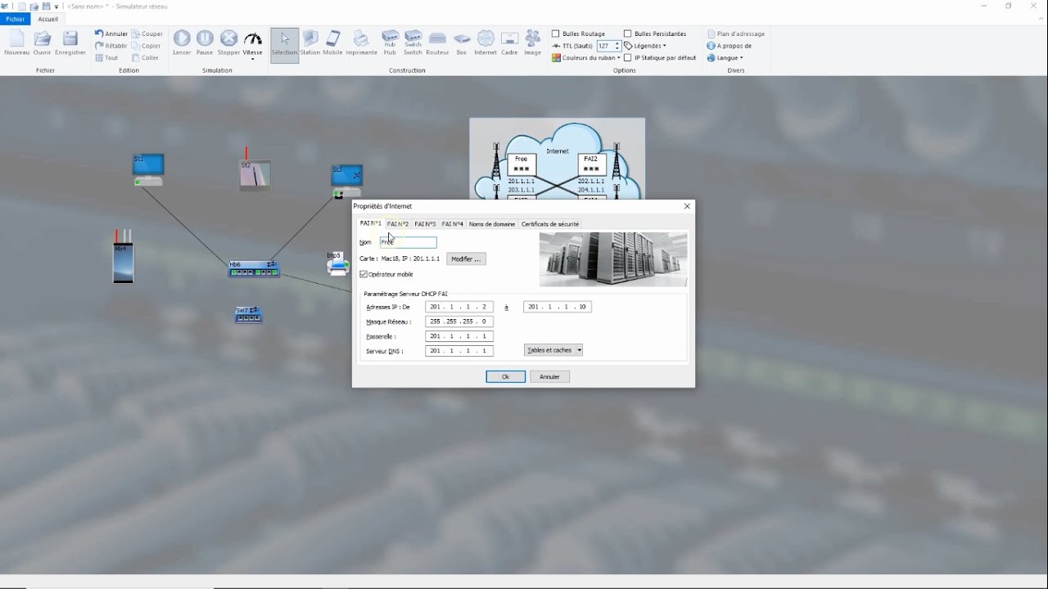Select all with Tout
The width and height of the screenshot is (1048, 589).
[x=107, y=58]
